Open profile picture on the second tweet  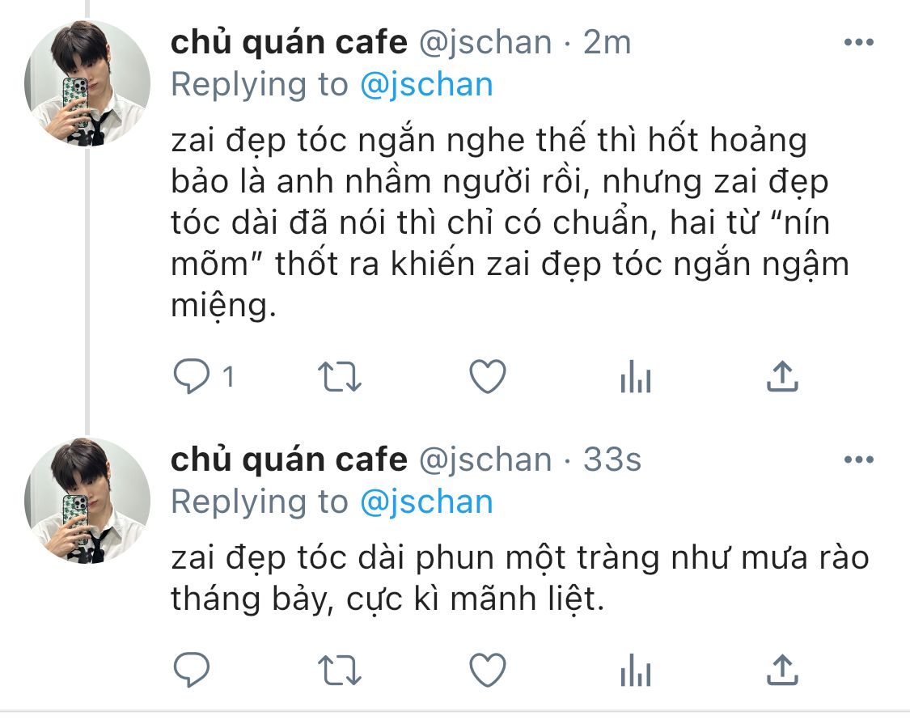click(x=87, y=501)
